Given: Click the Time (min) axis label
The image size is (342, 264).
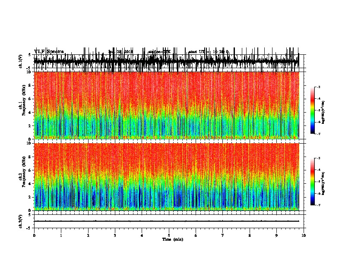Looking at the screenshot, I should point(173,239).
